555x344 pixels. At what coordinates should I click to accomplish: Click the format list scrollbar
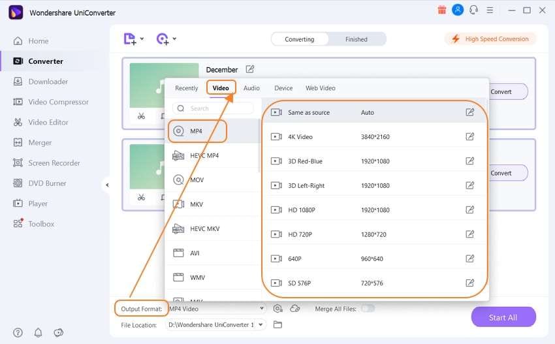pyautogui.click(x=259, y=146)
